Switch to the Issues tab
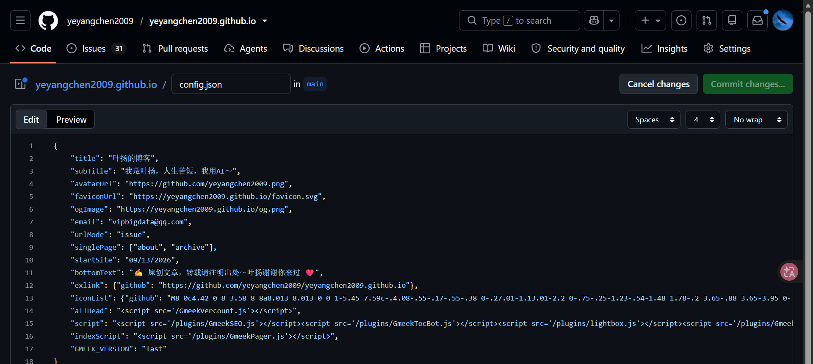The height and width of the screenshot is (364, 813). (97, 49)
